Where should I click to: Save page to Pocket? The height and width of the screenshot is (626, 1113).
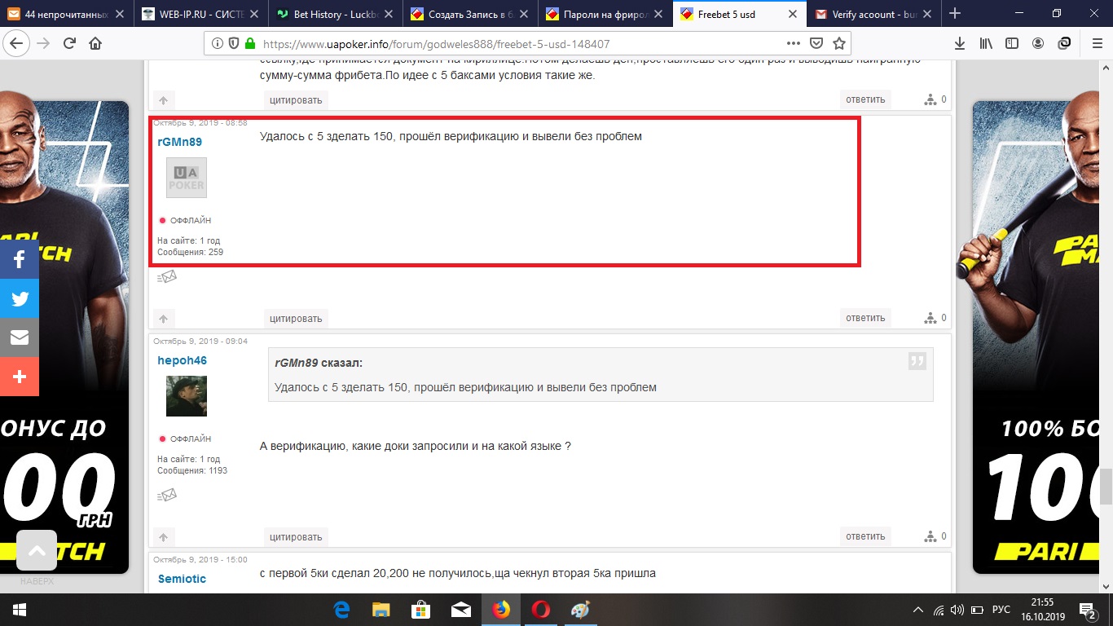[x=816, y=43]
